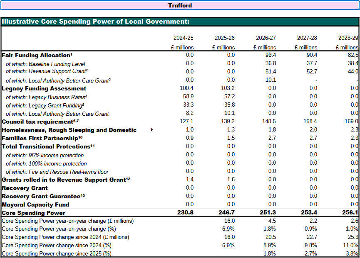Image resolution: width=360 pixels, height=258 pixels.
Task: Select the 2025-26 Council tax value 139.2
Action: (x=228, y=122)
